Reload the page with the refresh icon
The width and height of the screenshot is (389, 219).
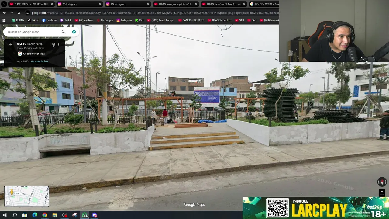tap(19, 13)
